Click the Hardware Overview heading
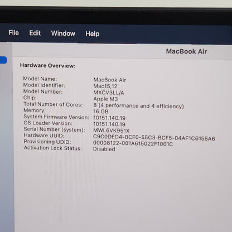Image resolution: width=232 pixels, height=232 pixels. click(48, 65)
